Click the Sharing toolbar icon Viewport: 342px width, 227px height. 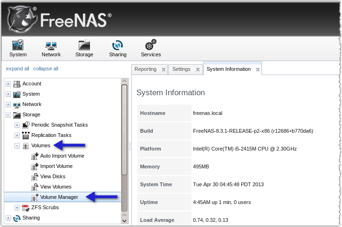118,45
